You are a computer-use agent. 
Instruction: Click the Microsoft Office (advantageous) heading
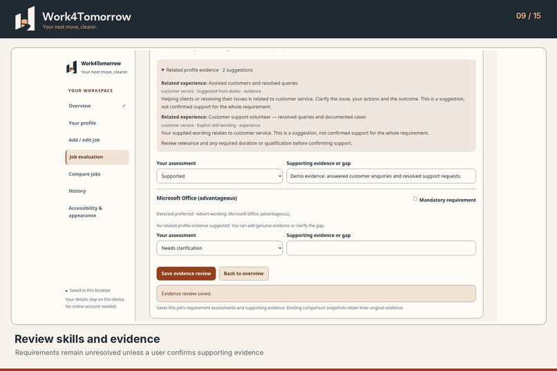click(x=197, y=198)
